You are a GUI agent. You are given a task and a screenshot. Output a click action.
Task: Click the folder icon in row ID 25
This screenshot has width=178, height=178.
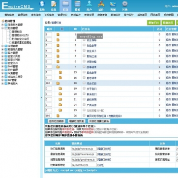[x=60, y=110]
